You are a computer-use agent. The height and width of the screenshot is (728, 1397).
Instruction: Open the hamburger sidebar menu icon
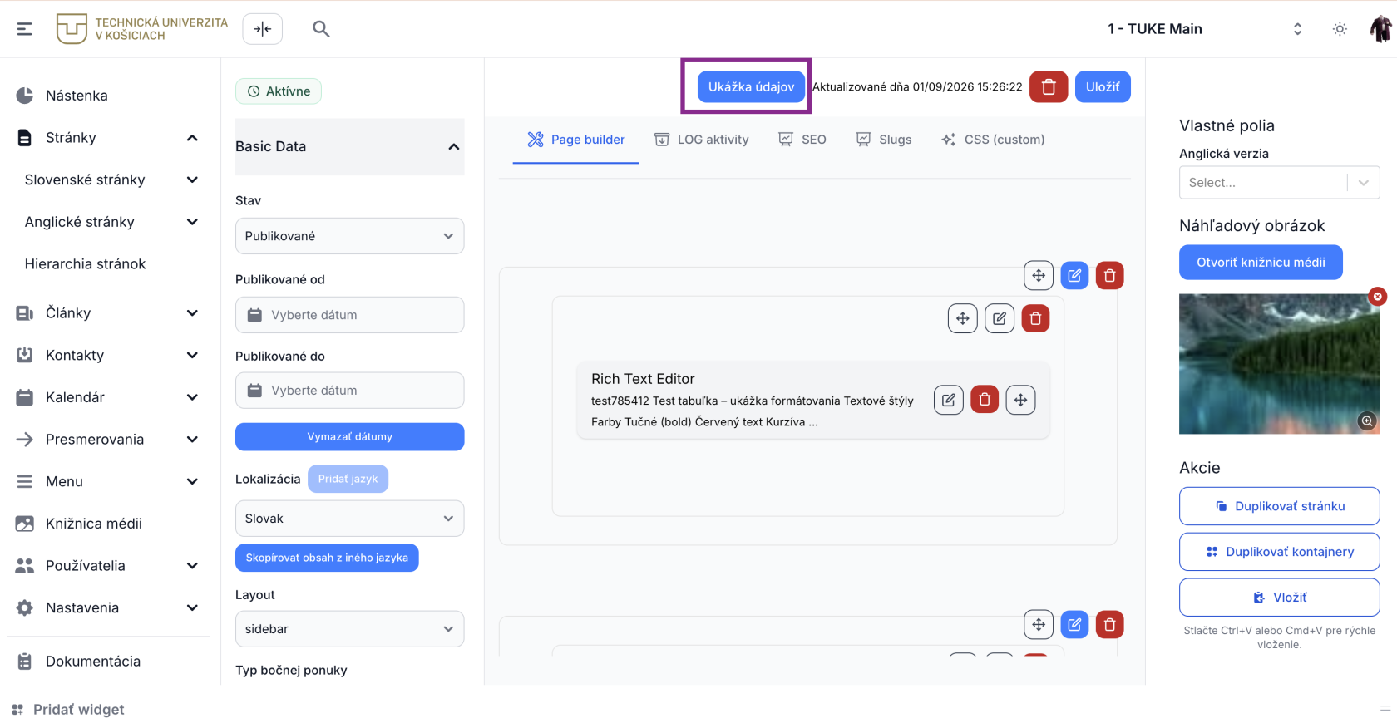pyautogui.click(x=25, y=29)
